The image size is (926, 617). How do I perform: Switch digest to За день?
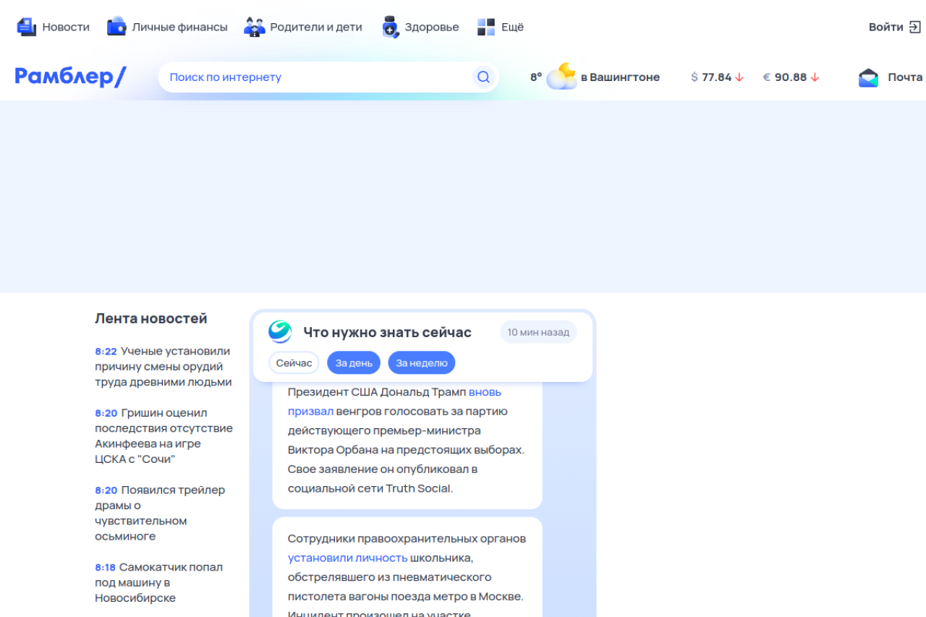[x=354, y=363]
